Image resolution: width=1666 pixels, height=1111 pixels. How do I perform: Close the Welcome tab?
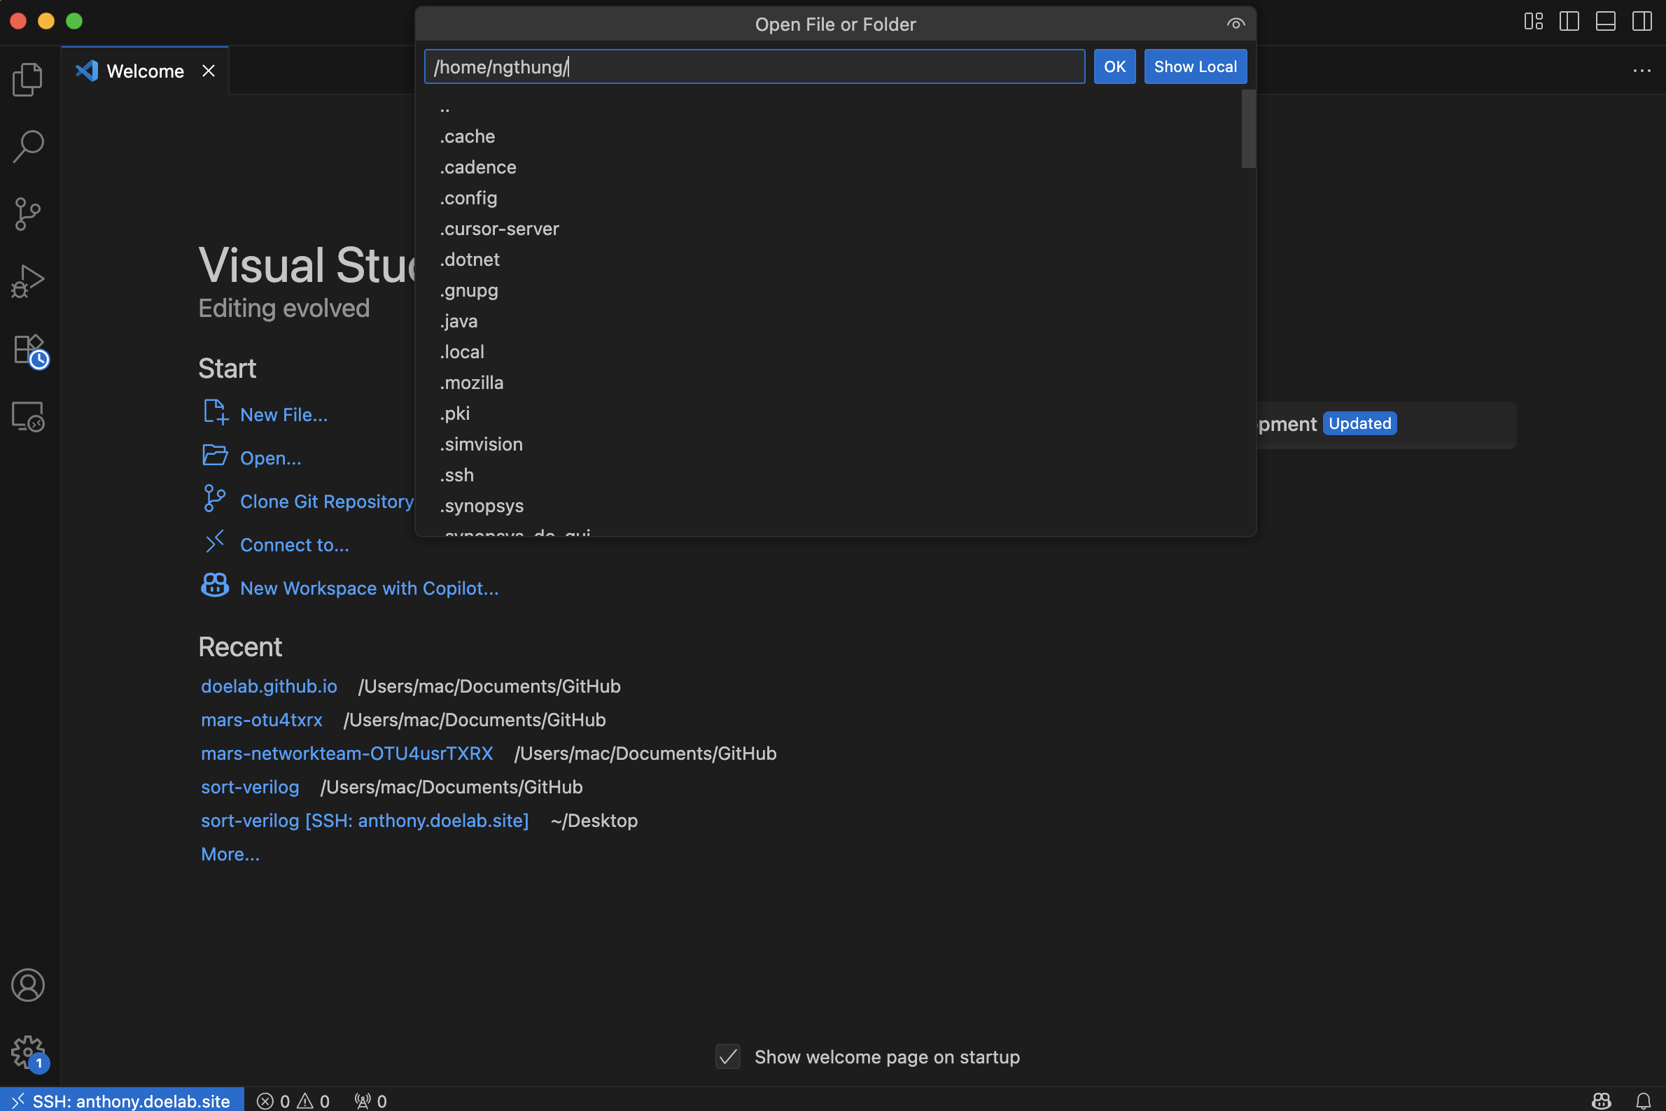209,71
